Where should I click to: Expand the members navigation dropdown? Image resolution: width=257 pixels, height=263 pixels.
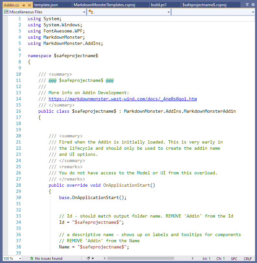253,12
